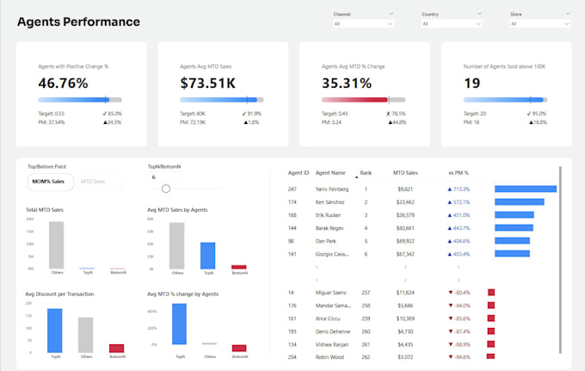585x371 pixels.
Task: Click red BottomN bar in Avg MTD Sales by Agents
Action: pos(239,267)
